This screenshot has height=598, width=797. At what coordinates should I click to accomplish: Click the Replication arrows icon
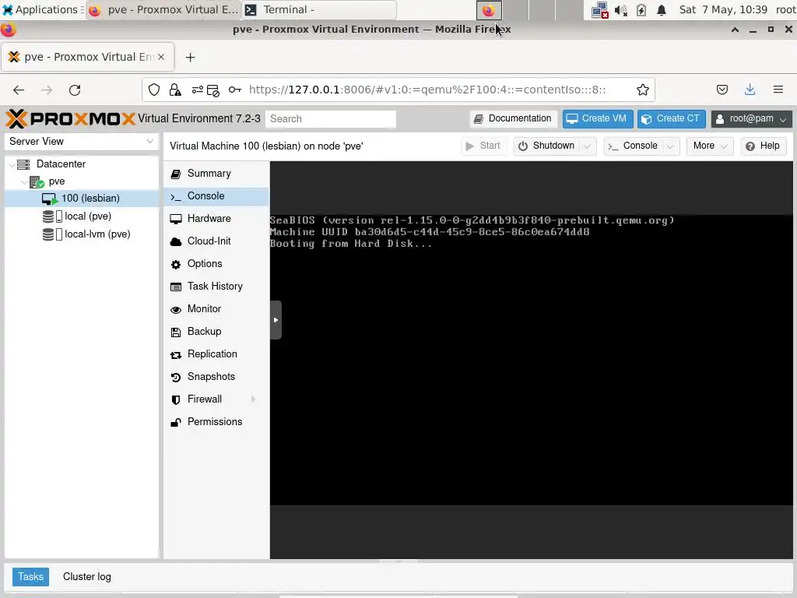(176, 355)
